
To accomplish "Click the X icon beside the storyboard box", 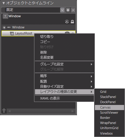I will (73, 10).
